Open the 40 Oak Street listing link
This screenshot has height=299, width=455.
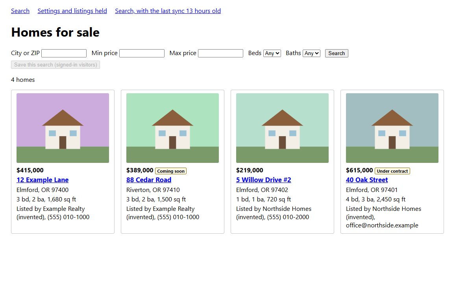point(367,180)
